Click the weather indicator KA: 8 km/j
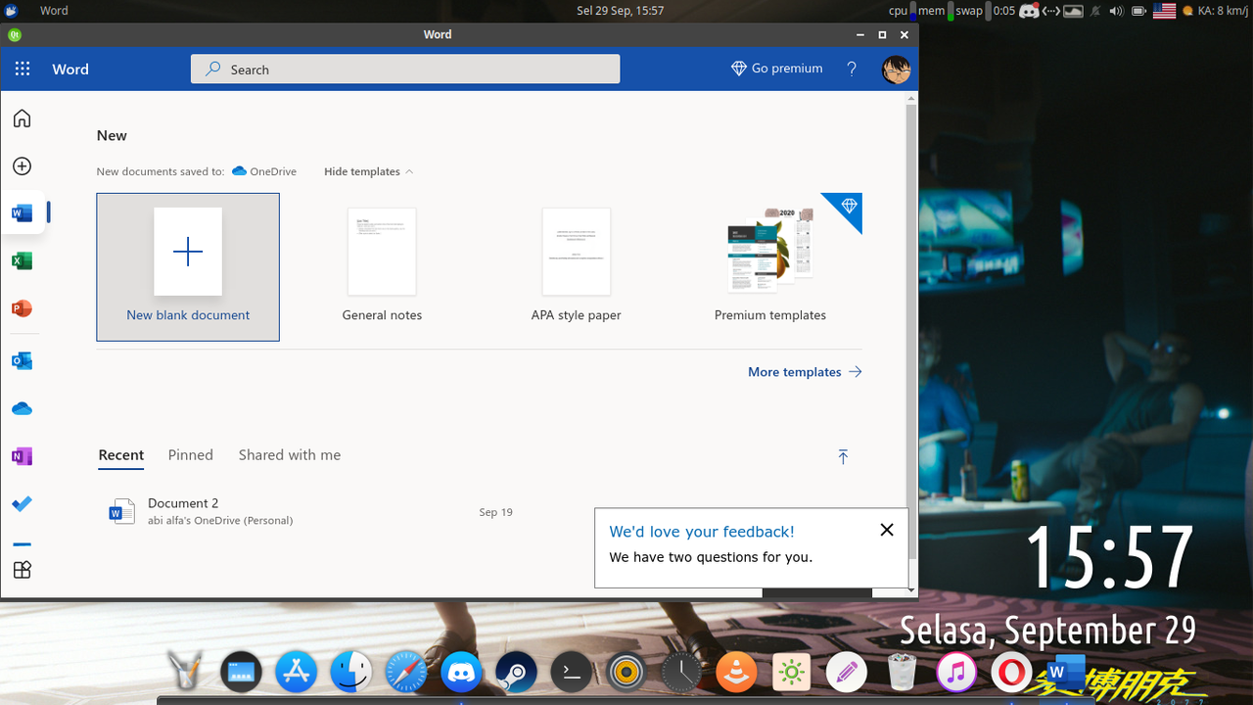Image resolution: width=1253 pixels, height=705 pixels. tap(1216, 11)
